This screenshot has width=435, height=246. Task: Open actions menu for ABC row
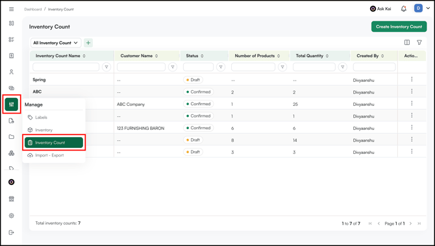[x=412, y=92]
